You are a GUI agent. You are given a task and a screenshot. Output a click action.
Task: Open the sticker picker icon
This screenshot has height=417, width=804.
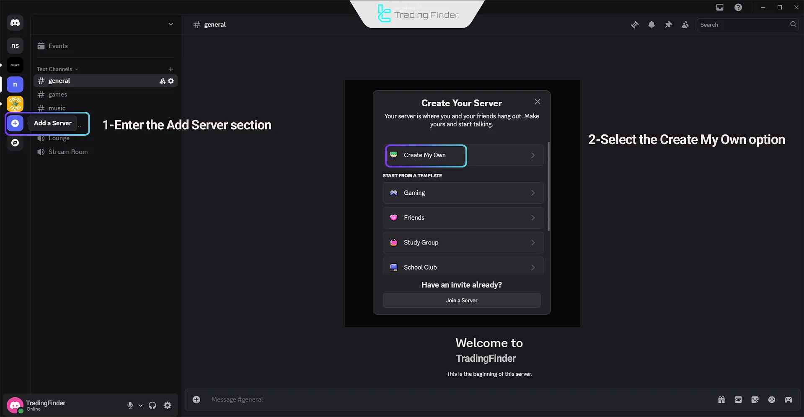click(755, 400)
